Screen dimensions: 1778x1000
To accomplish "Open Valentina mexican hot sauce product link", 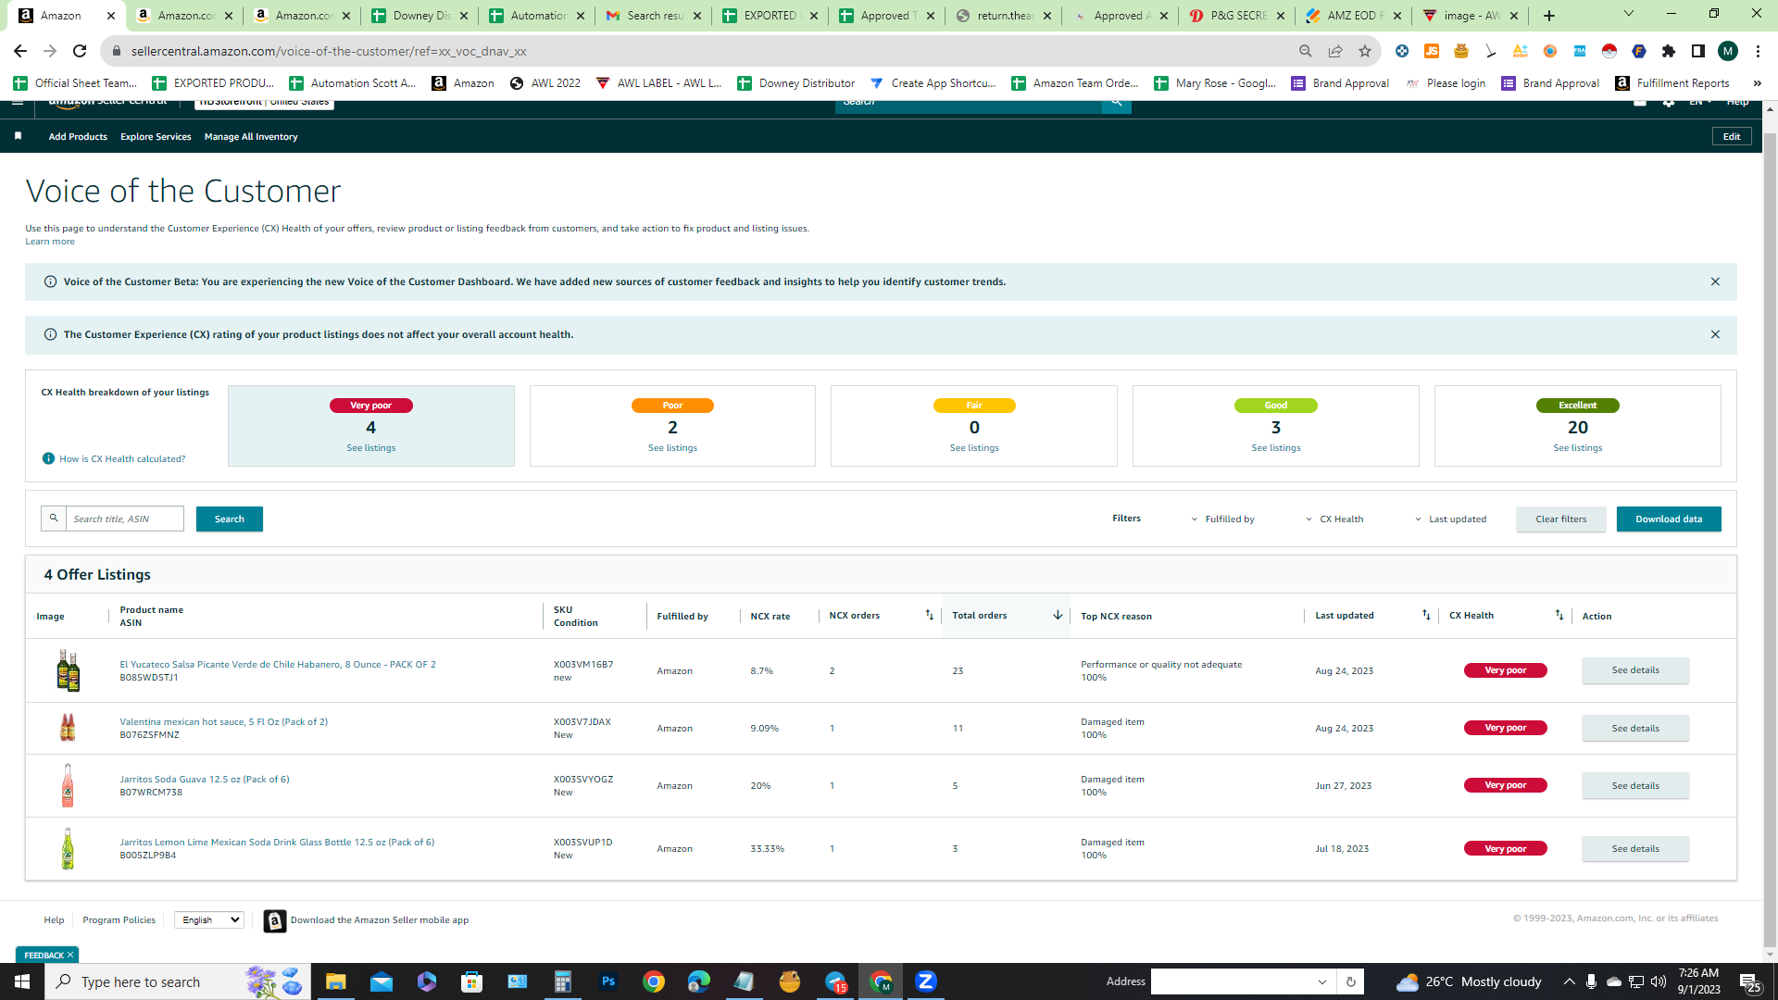I will pos(223,721).
